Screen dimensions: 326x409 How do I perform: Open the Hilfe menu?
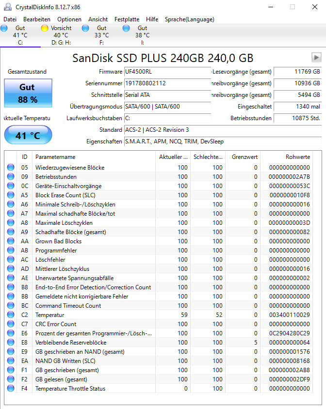152,19
